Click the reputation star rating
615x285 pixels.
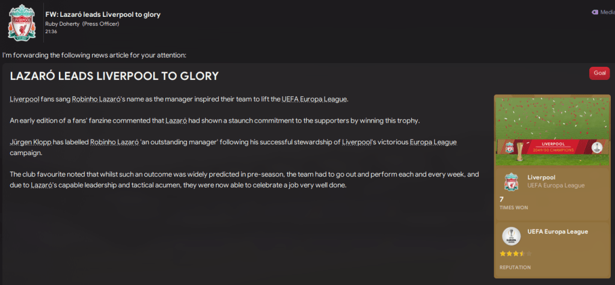coord(515,254)
